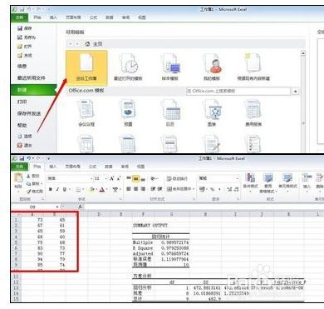
Task: Toggle Italic formatting
Action: click(x=57, y=189)
